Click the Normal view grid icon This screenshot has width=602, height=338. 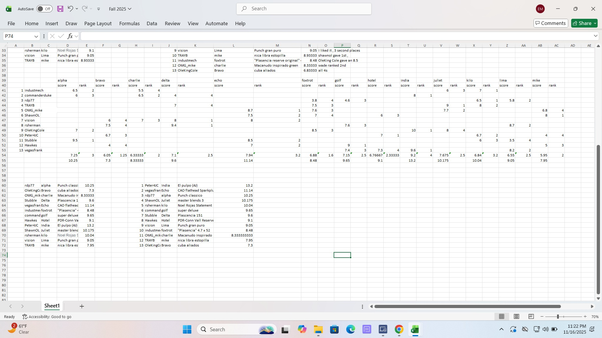point(502,316)
